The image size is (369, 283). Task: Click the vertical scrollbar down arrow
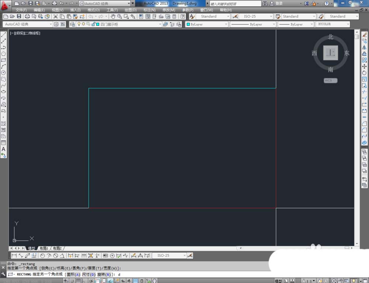[357, 243]
